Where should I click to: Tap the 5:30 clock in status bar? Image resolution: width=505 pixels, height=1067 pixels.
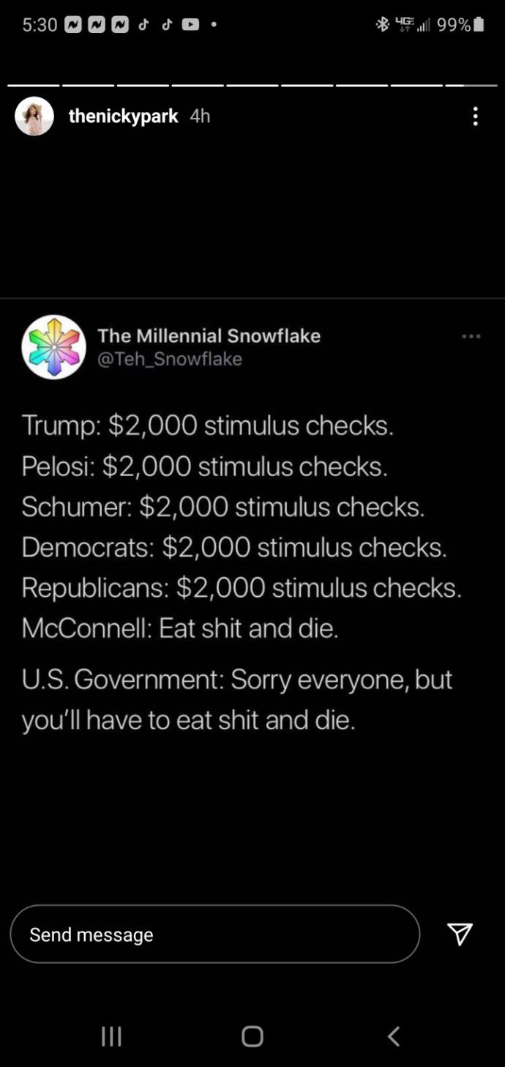click(x=40, y=25)
